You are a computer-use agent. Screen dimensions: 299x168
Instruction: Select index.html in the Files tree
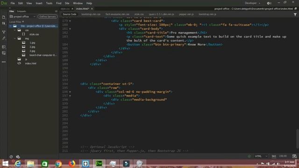[x=30, y=63]
